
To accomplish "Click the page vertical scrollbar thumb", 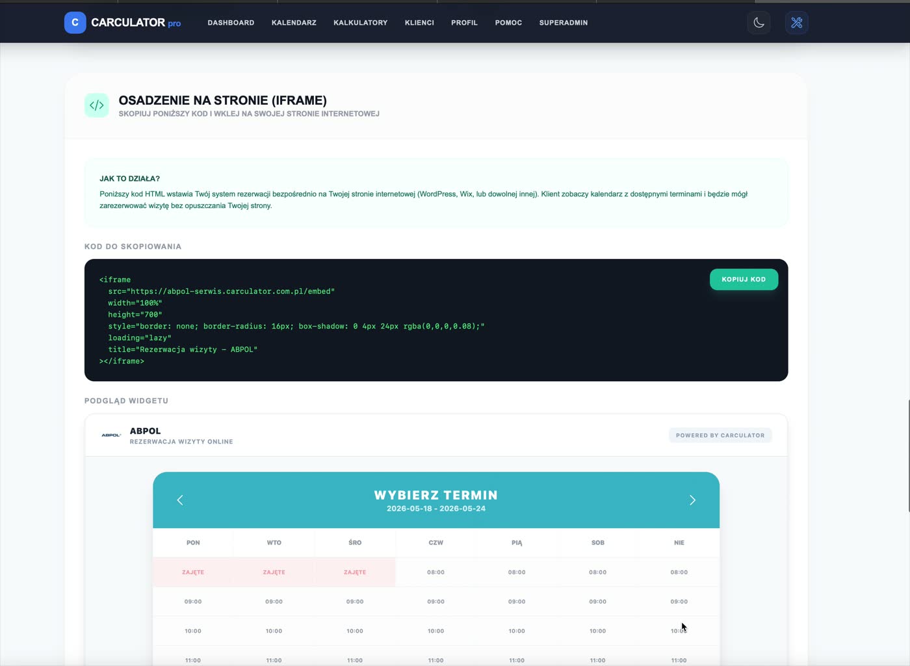I will (908, 455).
